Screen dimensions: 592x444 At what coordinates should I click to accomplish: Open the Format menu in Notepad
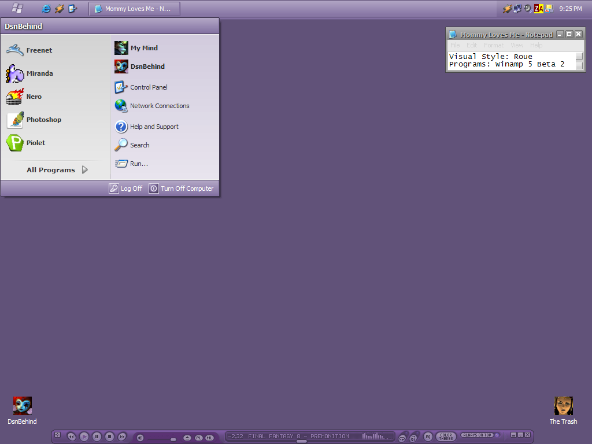(493, 45)
